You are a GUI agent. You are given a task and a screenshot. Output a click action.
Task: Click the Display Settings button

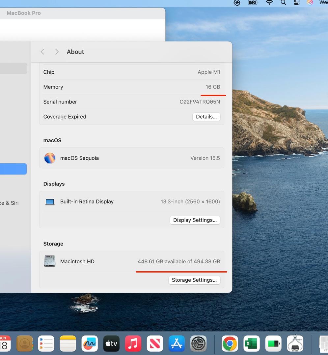(195, 220)
